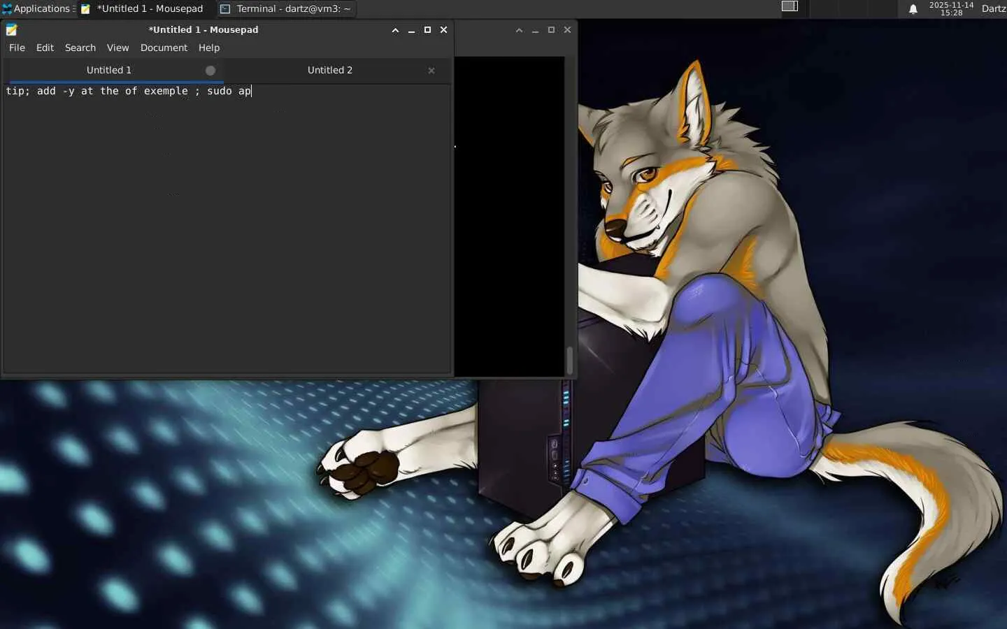Open the File menu
The height and width of the screenshot is (629, 1007).
(17, 48)
